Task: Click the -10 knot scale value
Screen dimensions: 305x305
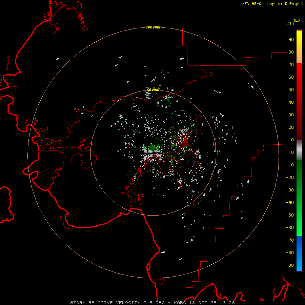Action: [290, 165]
